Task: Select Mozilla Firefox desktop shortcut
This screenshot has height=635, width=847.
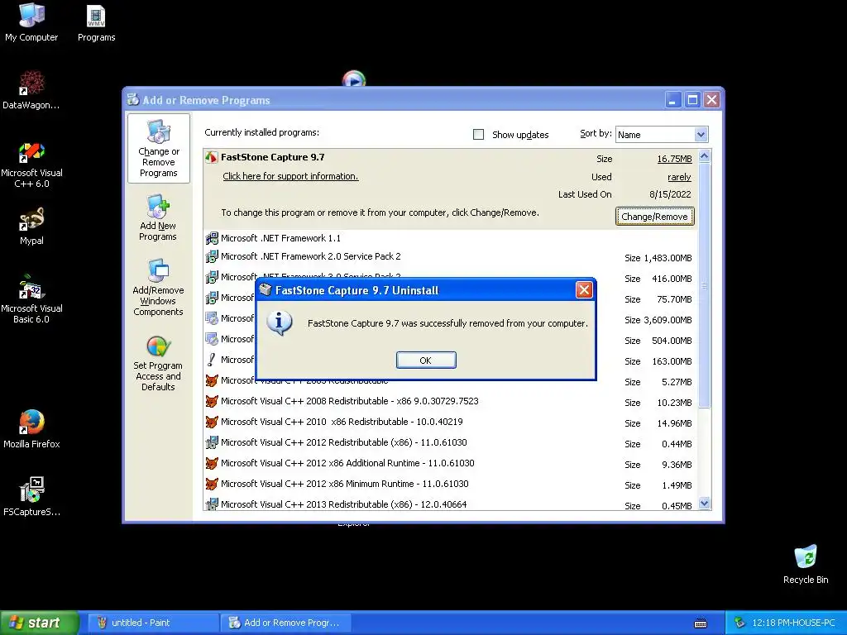Action: point(31,429)
